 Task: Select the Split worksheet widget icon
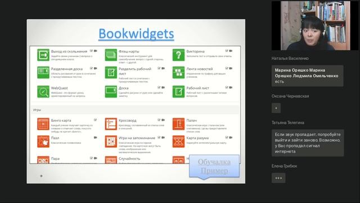(111, 73)
